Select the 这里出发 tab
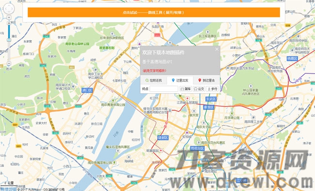 [180, 80]
